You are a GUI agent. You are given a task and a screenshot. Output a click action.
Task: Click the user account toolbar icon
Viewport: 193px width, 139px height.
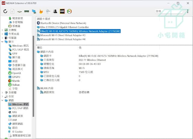click(55, 11)
